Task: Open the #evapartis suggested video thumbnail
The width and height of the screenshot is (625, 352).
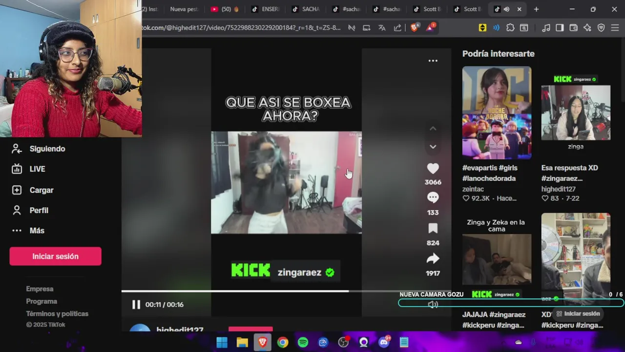Action: 497,112
